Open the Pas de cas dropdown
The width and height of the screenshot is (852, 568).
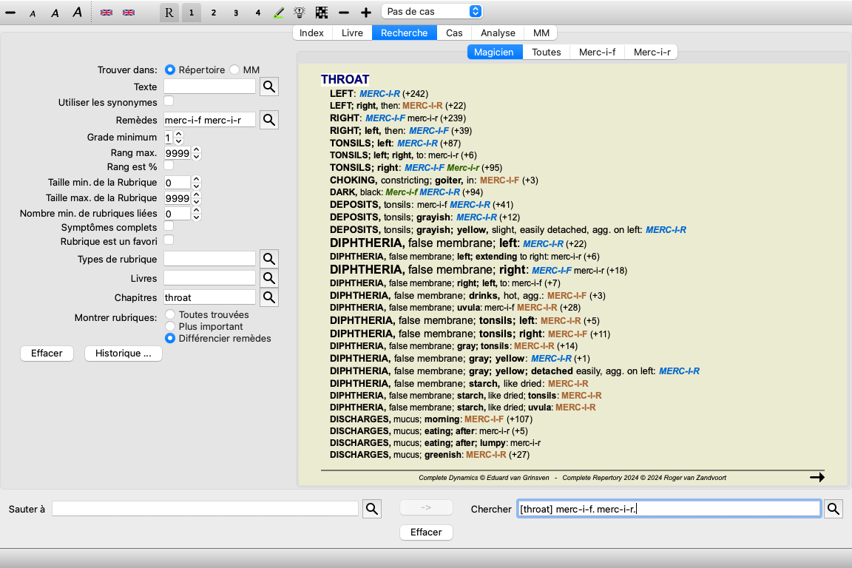[x=432, y=11]
